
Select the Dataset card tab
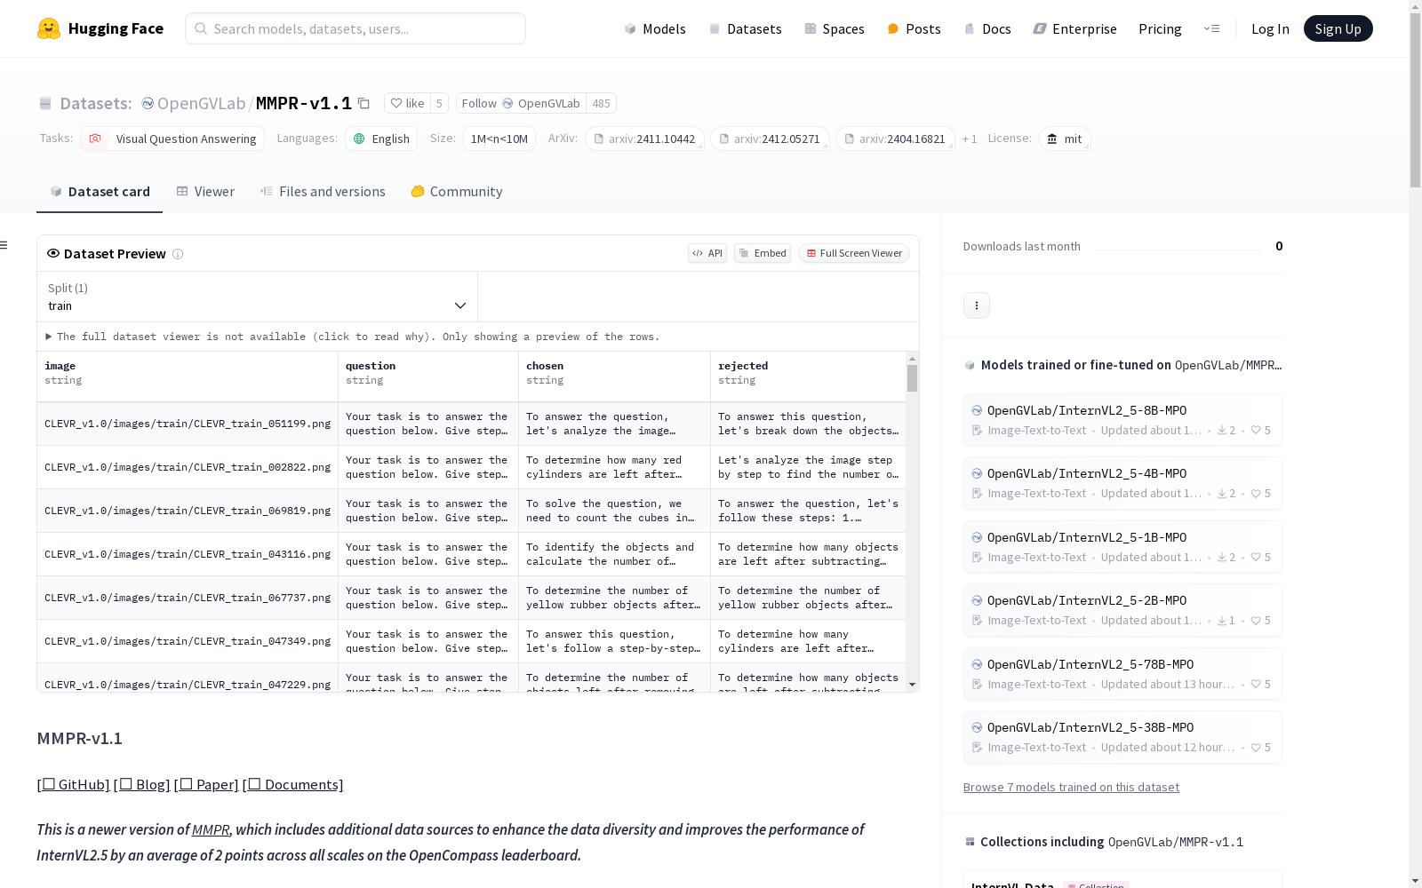100,192
